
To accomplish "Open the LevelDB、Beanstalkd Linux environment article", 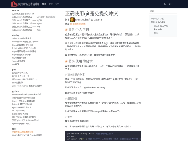I will (x=33, y=17).
